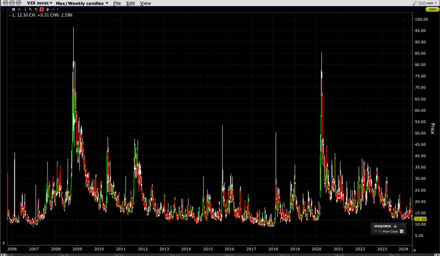This screenshot has width=440, height=256.
Task: Open the Max/Weekly candles timeframe dropdown
Action: (x=82, y=3)
